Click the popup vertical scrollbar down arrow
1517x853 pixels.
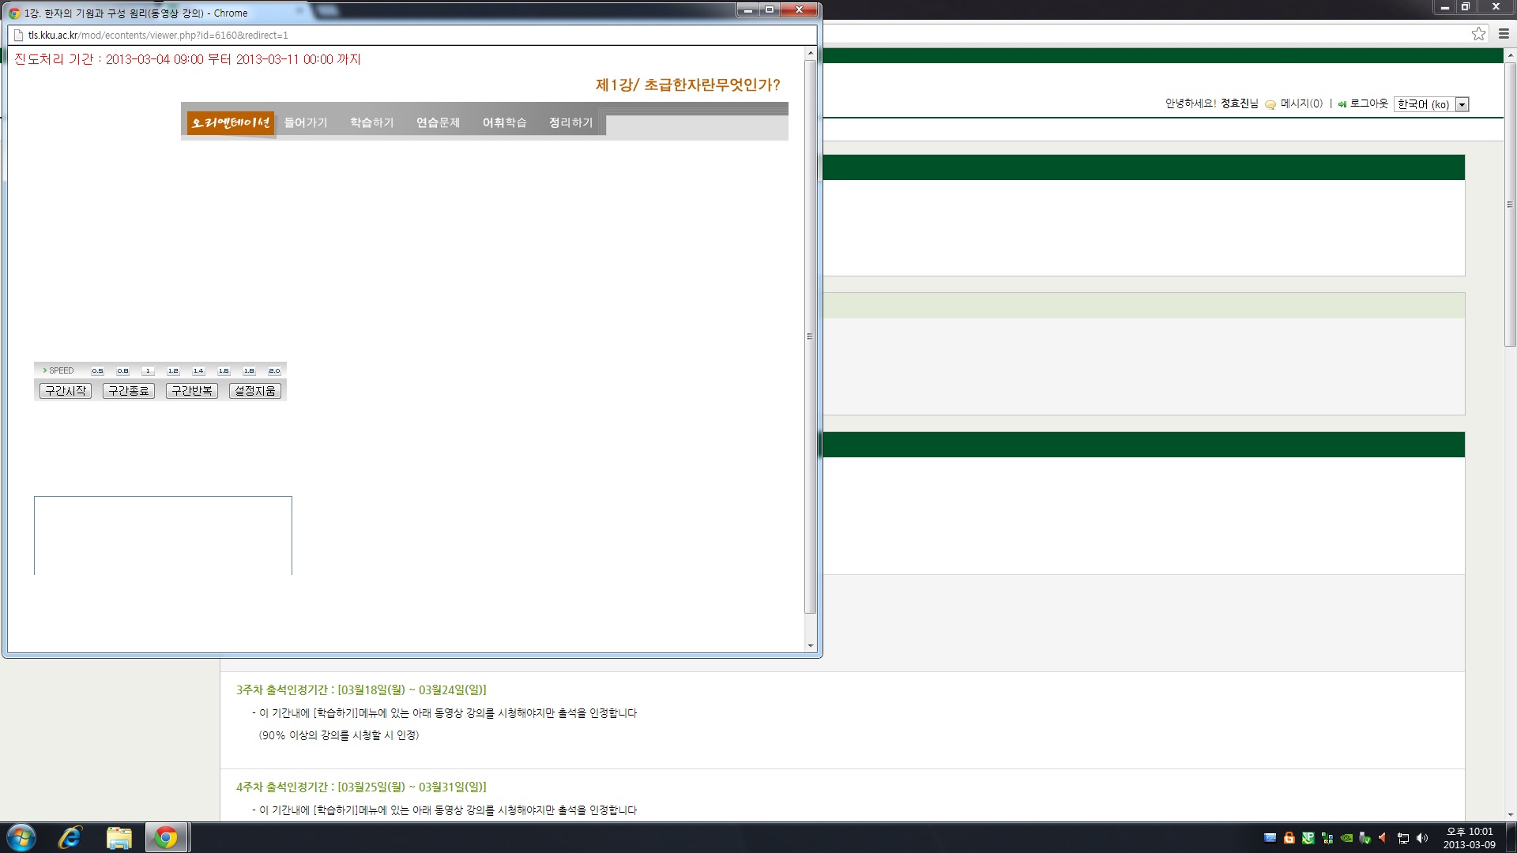(810, 646)
